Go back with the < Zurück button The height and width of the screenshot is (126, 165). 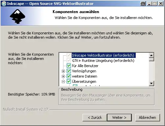(95, 117)
